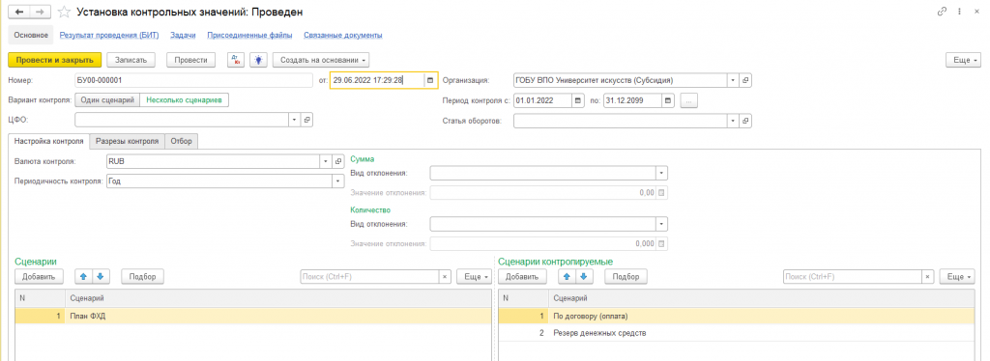Open calendar for document date field

click(x=430, y=81)
